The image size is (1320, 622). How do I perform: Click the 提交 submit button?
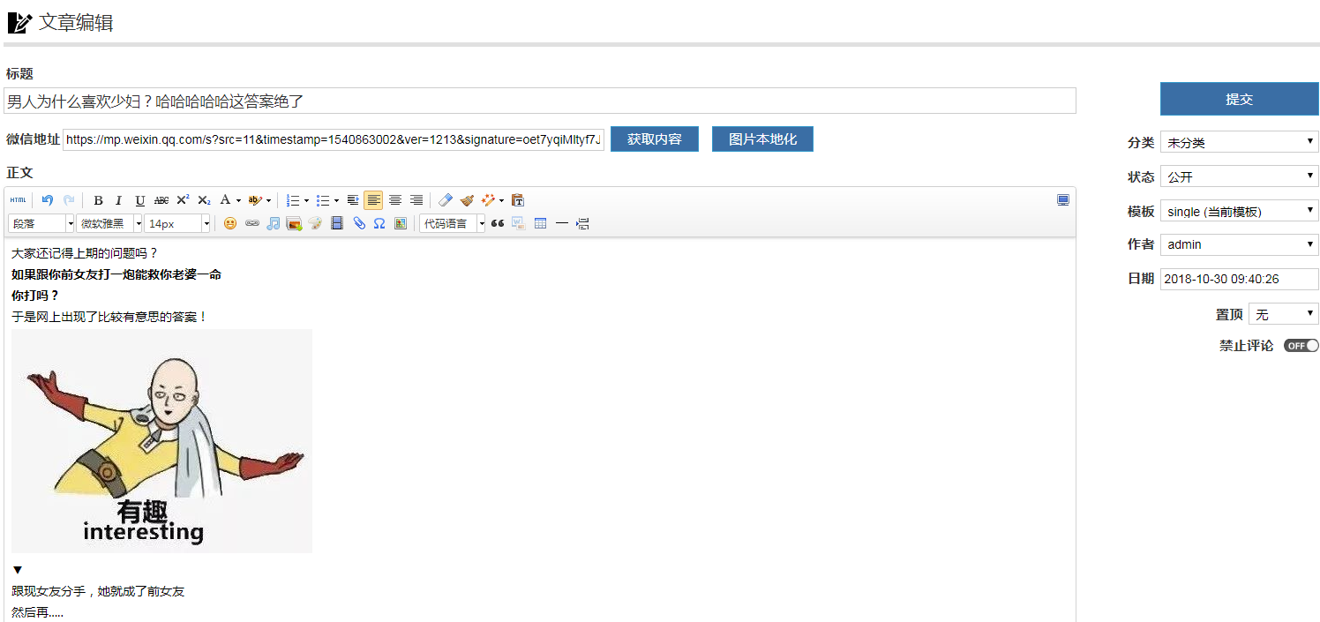[1240, 99]
